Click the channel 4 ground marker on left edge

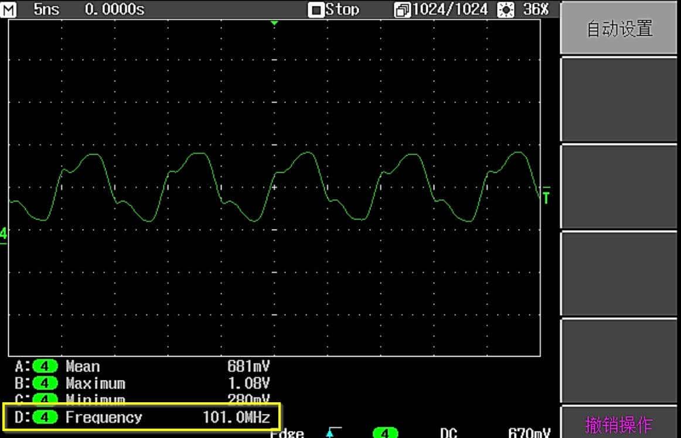(x=4, y=235)
